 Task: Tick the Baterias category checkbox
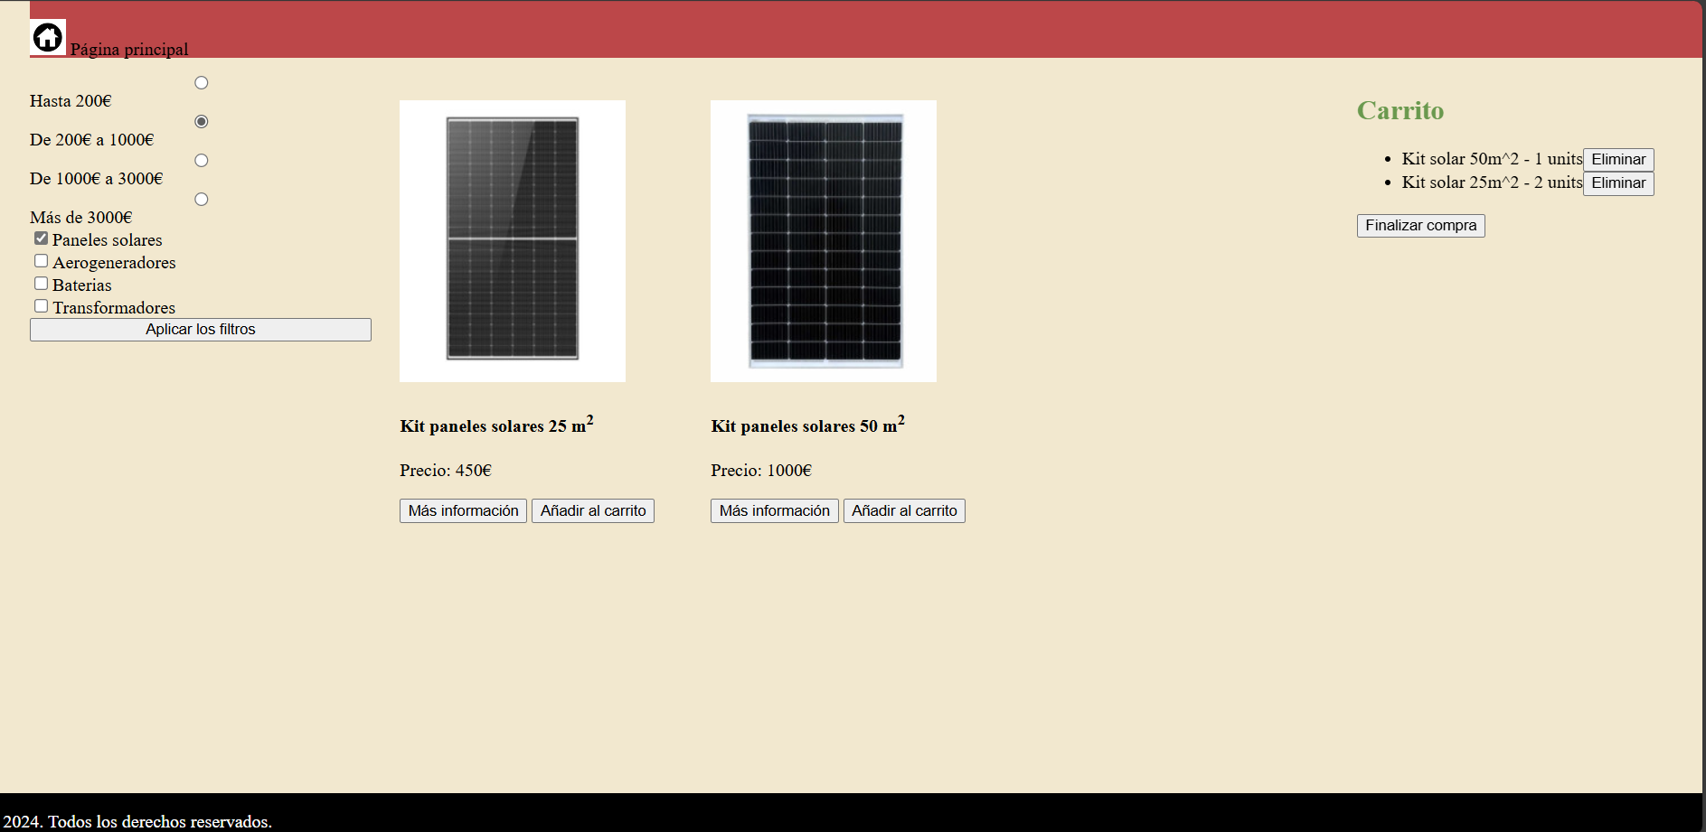pyautogui.click(x=42, y=284)
